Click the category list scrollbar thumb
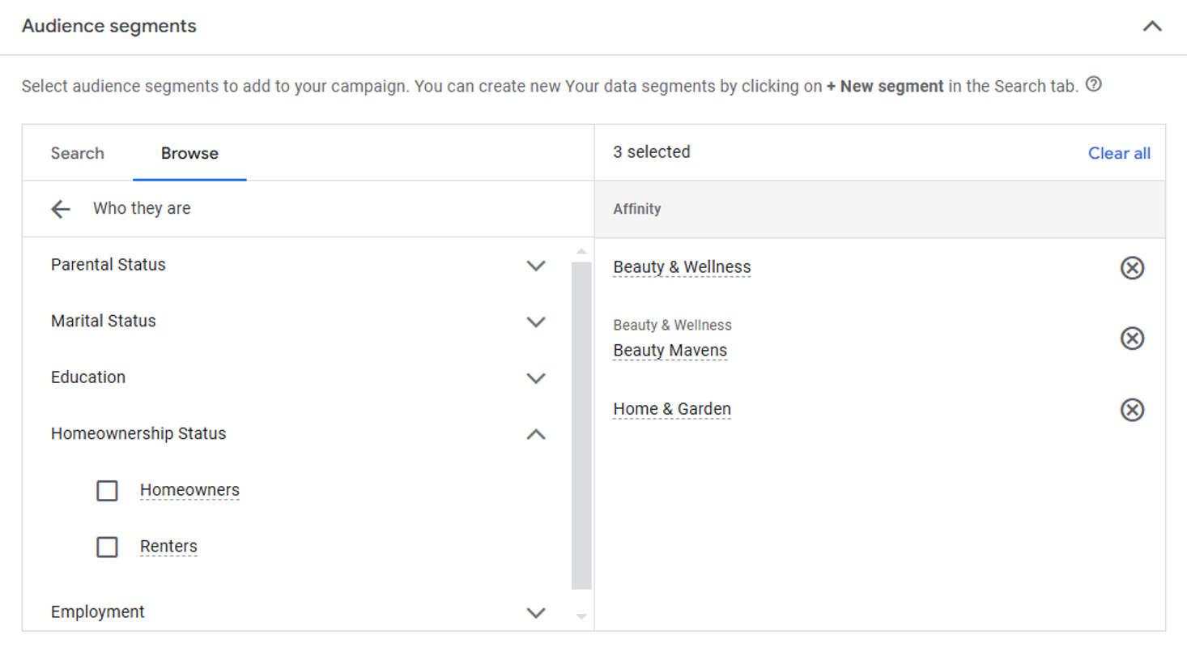1187x652 pixels. coord(581,425)
